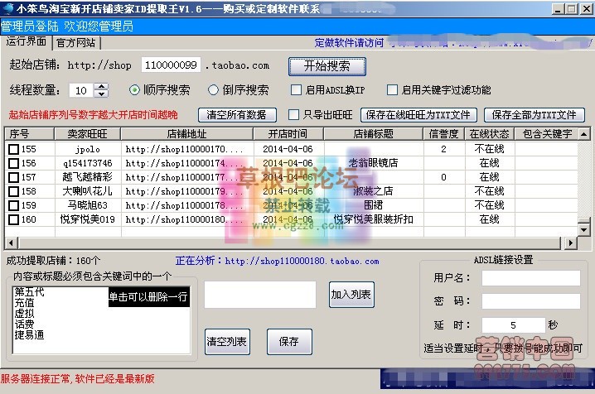Viewport: 595px width, 394px height.
Task: Click table vertical scrollbar up arrow
Action: [584, 134]
